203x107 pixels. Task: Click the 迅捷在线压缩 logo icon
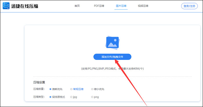pyautogui.click(x=6, y=6)
